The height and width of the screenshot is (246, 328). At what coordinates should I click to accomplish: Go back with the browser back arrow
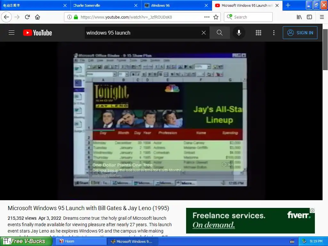(6, 17)
